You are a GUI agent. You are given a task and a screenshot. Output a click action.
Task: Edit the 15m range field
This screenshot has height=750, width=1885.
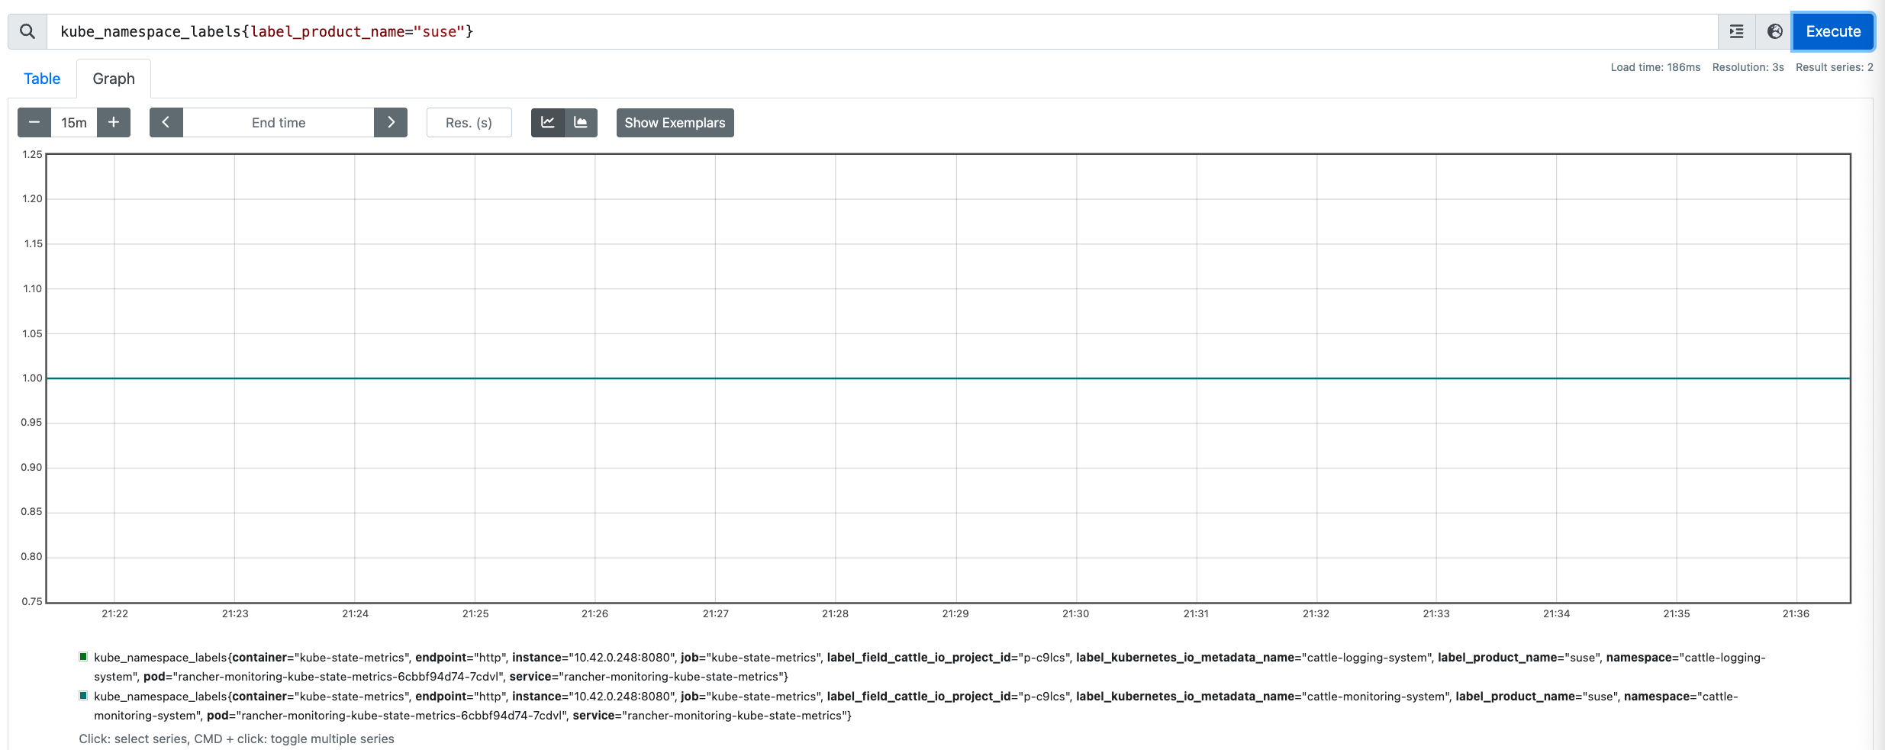click(74, 123)
